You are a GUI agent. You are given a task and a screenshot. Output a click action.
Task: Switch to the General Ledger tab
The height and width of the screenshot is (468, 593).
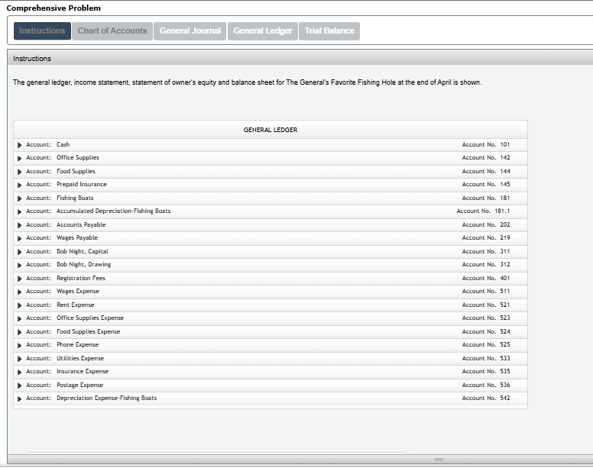(262, 31)
